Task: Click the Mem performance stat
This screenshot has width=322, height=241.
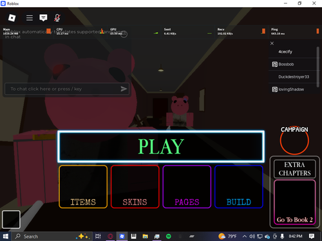Action: (x=27, y=31)
